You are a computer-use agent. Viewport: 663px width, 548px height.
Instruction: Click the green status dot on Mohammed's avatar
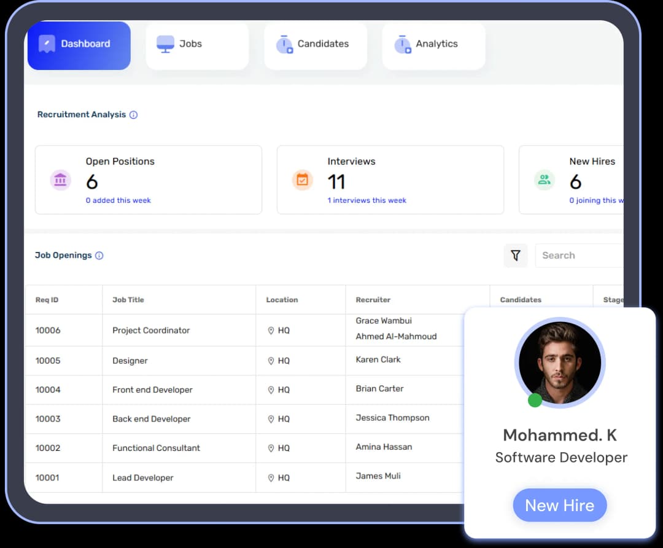click(x=535, y=400)
